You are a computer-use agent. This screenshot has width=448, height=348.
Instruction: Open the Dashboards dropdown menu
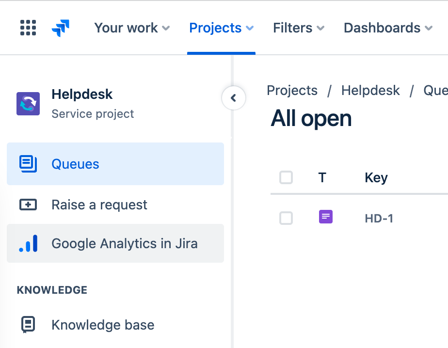[x=388, y=28]
